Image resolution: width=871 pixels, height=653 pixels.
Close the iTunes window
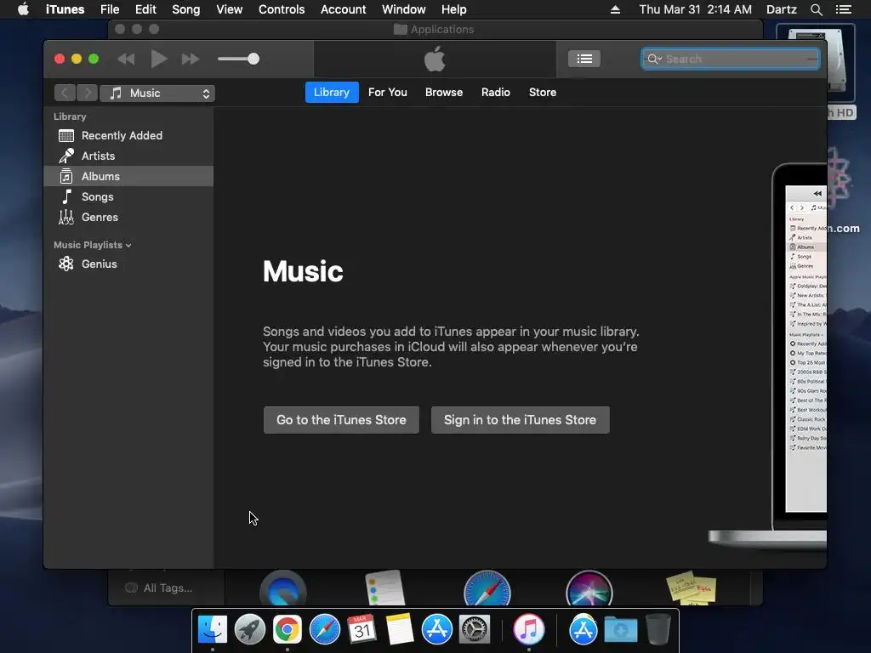coord(60,59)
